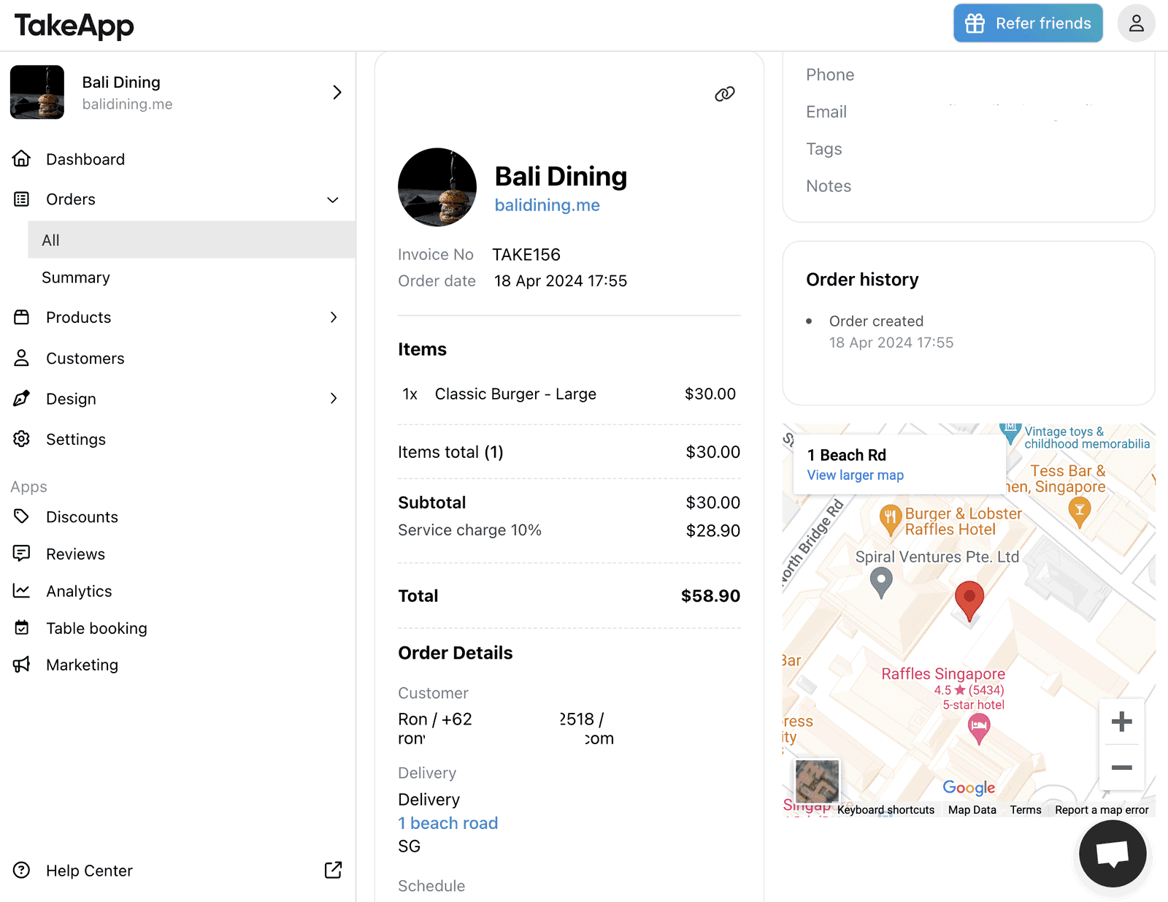The height and width of the screenshot is (902, 1168).
Task: Click the TakeApp logo
Action: 74,26
